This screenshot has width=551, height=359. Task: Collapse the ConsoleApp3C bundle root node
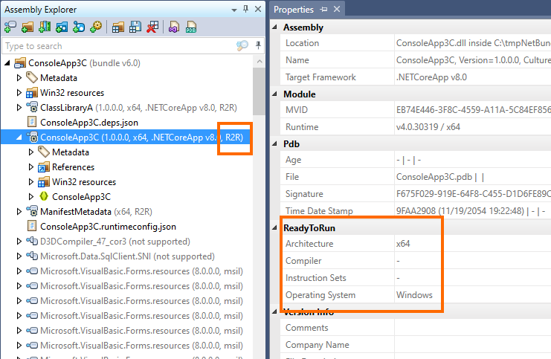point(7,63)
